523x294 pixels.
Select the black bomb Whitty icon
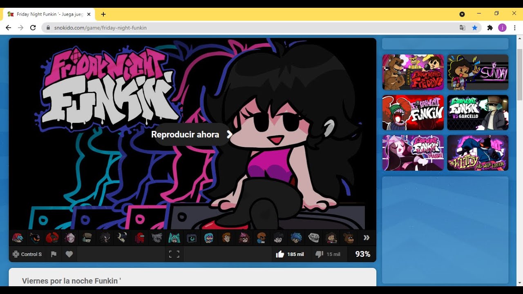(35, 238)
